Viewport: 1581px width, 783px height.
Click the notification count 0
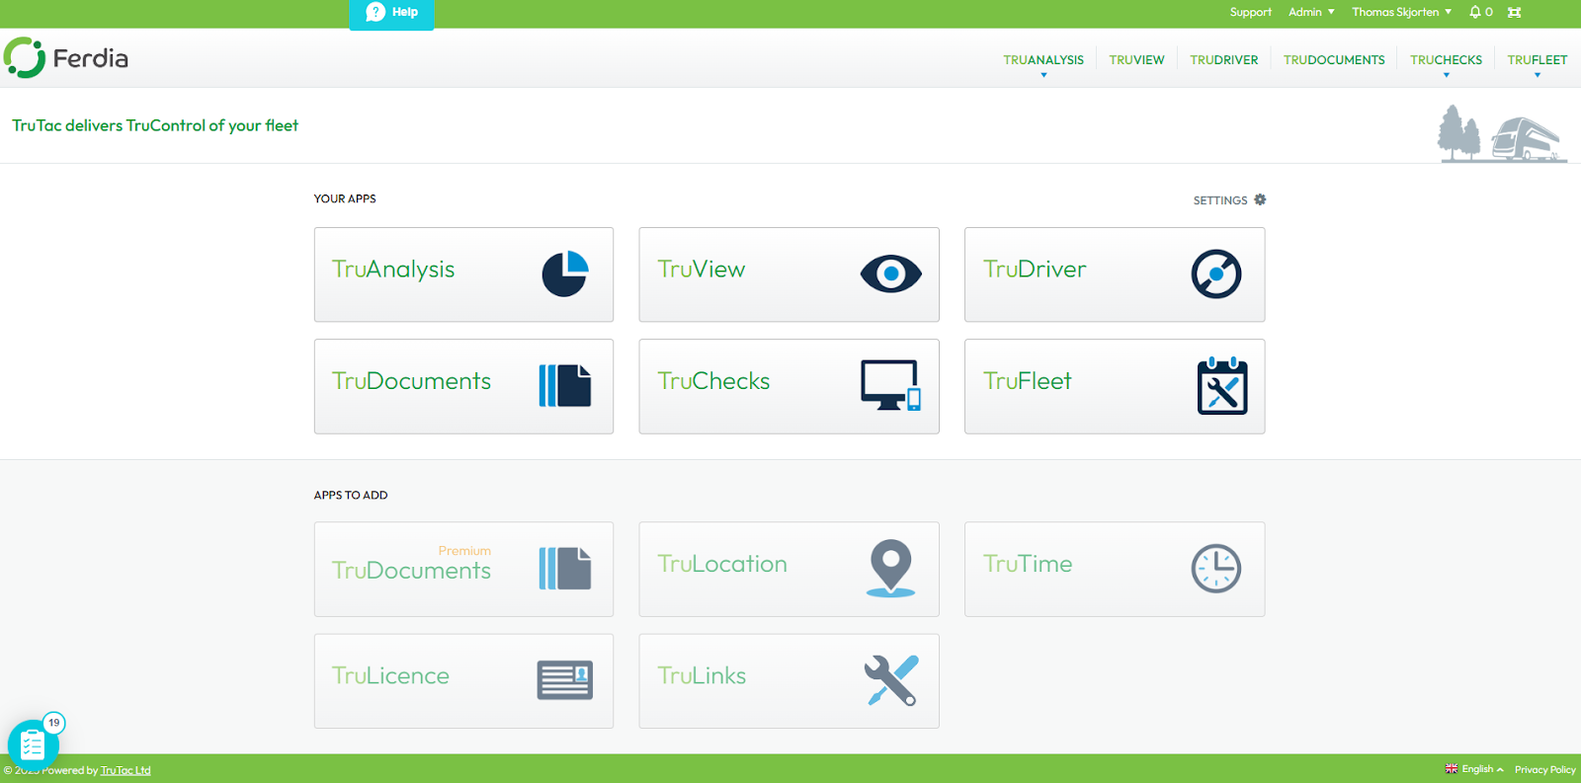(x=1489, y=12)
